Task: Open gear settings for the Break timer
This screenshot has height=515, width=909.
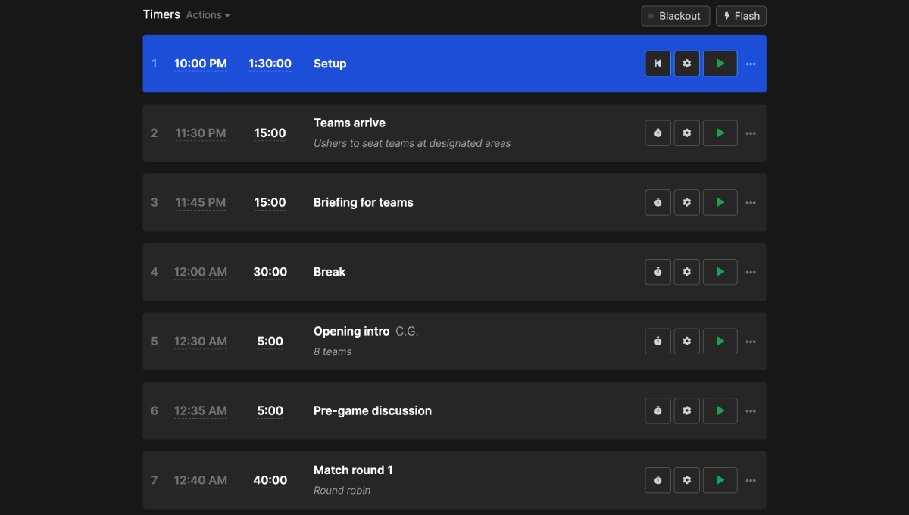Action: point(687,271)
